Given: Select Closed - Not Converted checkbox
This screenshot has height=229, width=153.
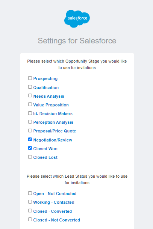Looking at the screenshot, I should (x=30, y=219).
